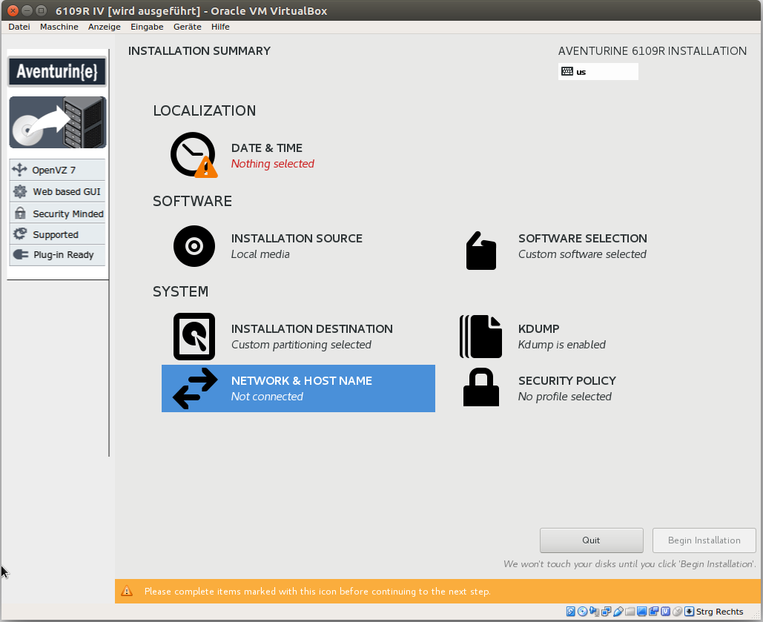This screenshot has height=622, width=763.
Task: Click the keyboard layout icon next to 'us'
Action: click(x=567, y=72)
